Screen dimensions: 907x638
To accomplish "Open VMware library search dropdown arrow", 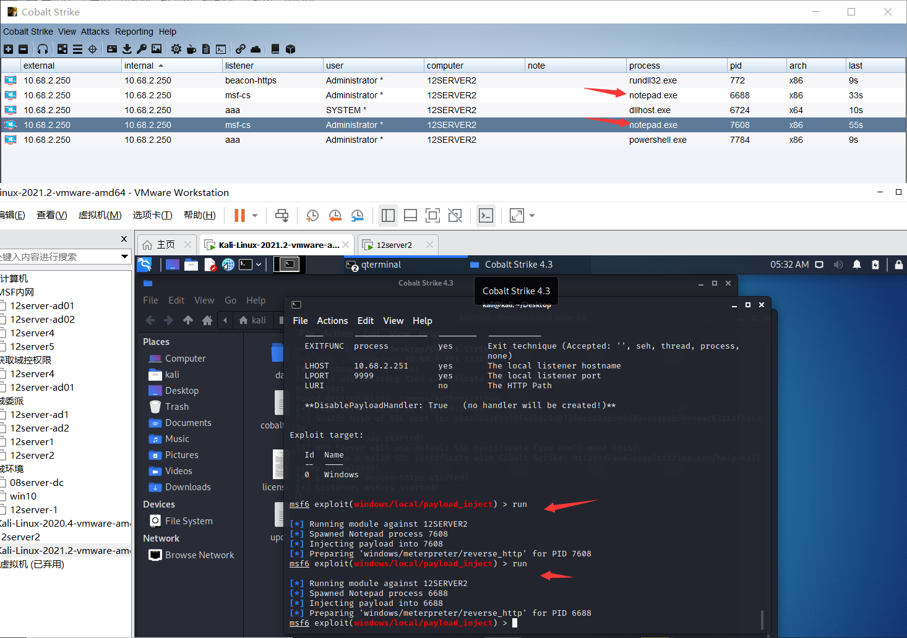I will pos(124,257).
